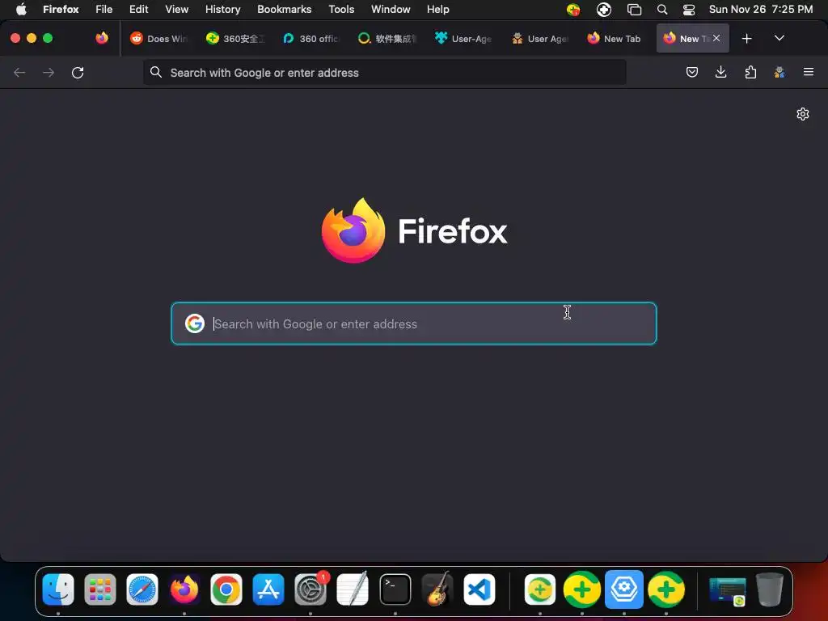Open the Window menu
This screenshot has height=621, width=828.
coord(391,9)
